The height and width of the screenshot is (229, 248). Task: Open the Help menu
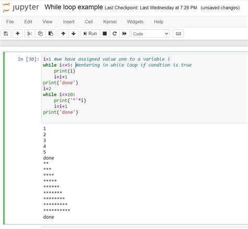[159, 21]
